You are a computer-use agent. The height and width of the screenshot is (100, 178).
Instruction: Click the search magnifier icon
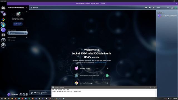click(x=168, y=7)
